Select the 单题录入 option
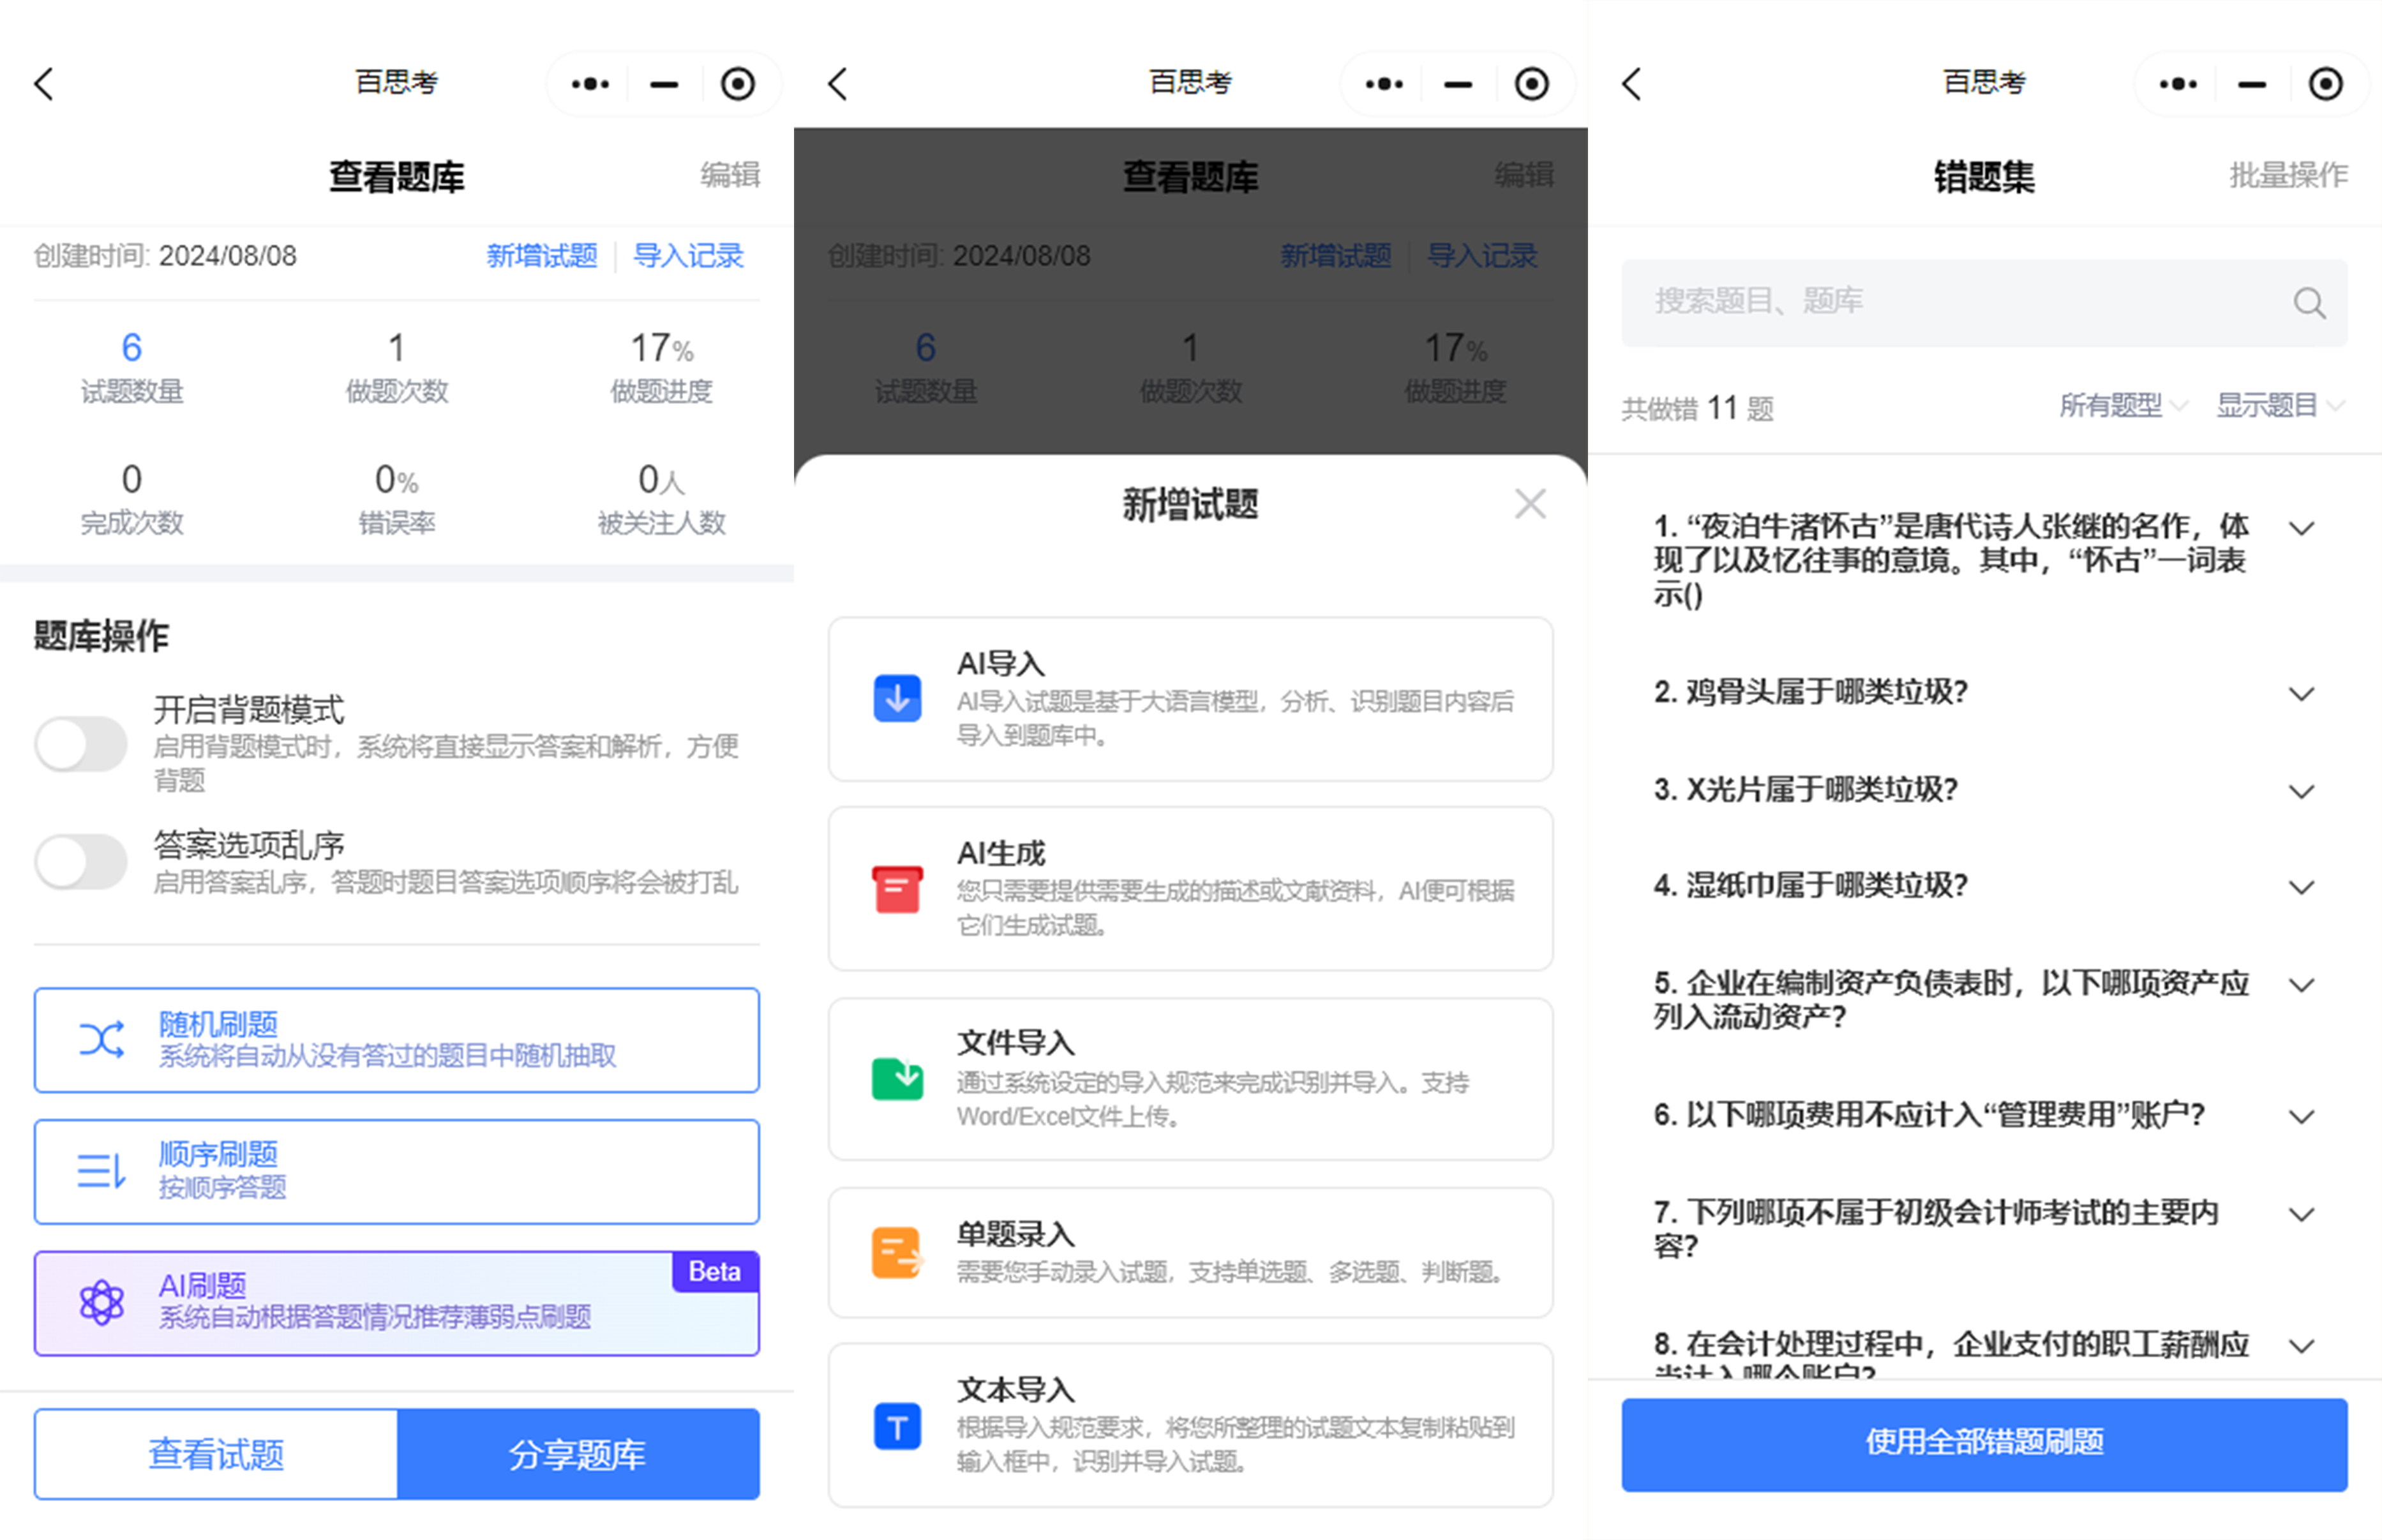Image resolution: width=2382 pixels, height=1540 pixels. point(1190,1252)
